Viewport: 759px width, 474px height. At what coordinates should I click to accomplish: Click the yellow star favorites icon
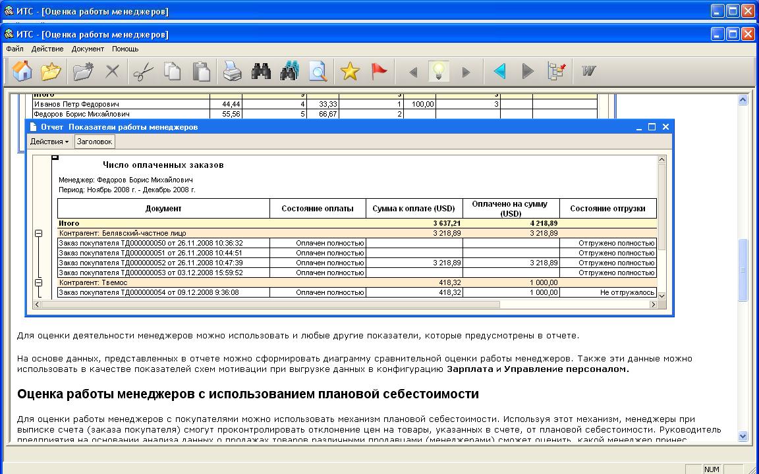pos(350,71)
